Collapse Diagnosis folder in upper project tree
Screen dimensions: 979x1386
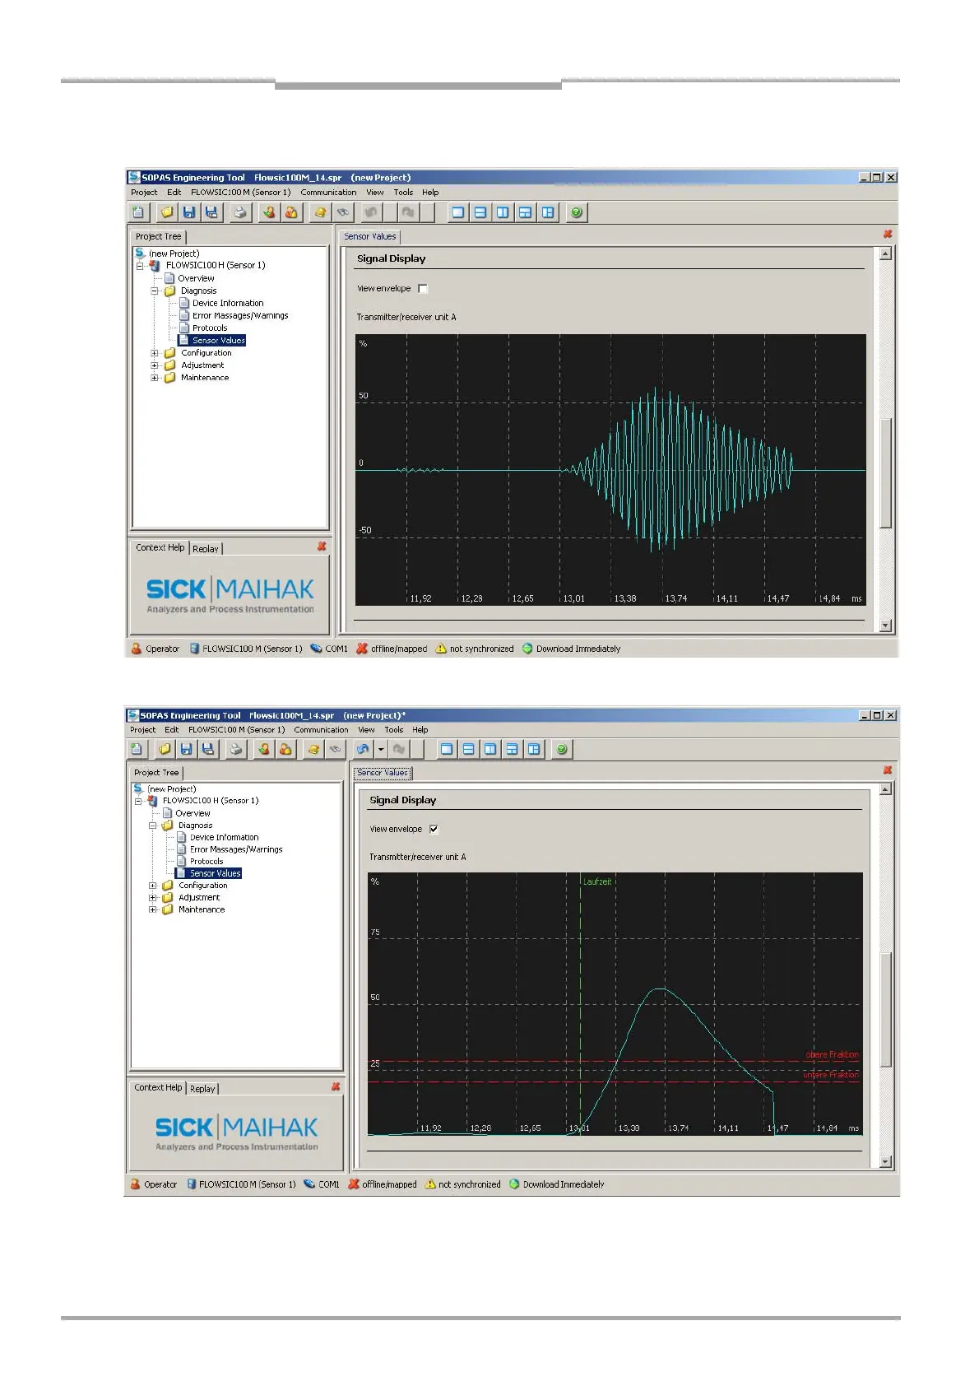click(154, 291)
